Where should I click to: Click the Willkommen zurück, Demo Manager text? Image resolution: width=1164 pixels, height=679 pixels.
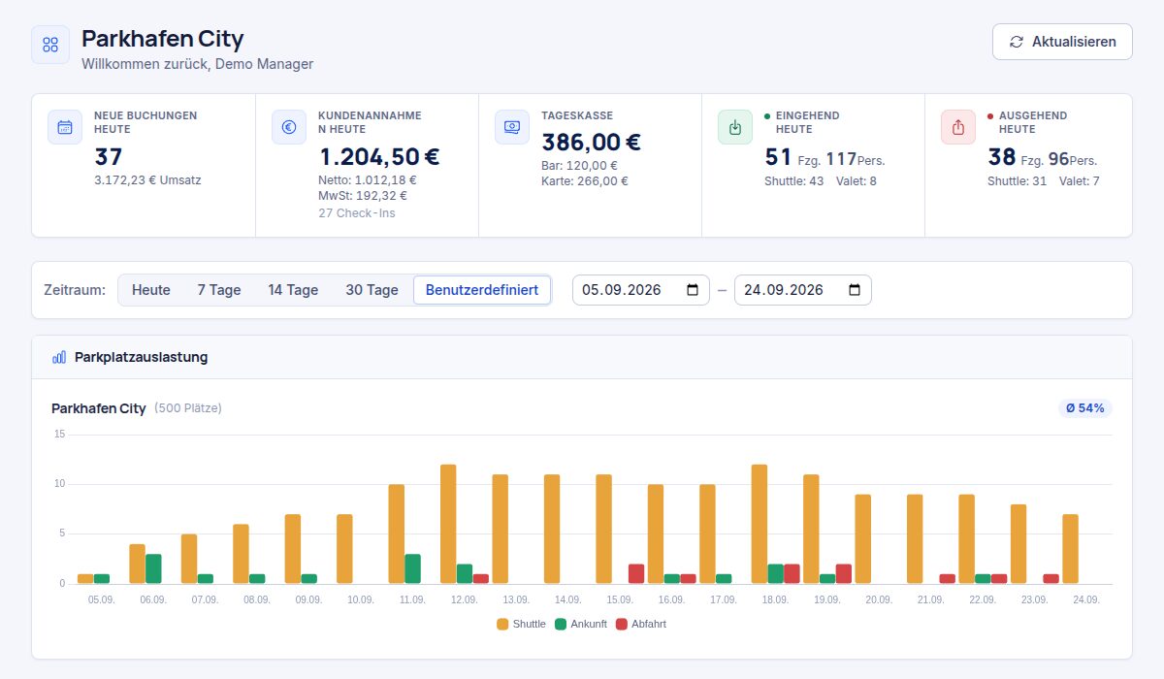click(x=197, y=64)
